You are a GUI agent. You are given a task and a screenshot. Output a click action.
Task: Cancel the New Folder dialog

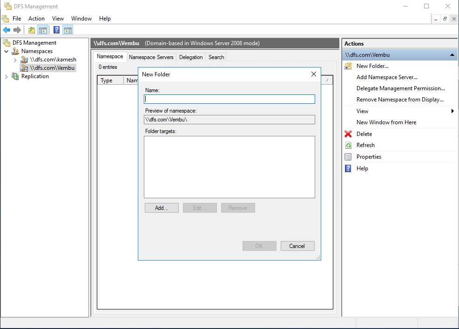pos(297,246)
